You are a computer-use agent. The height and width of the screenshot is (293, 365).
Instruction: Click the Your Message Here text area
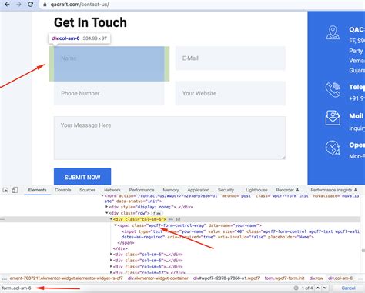(169, 138)
